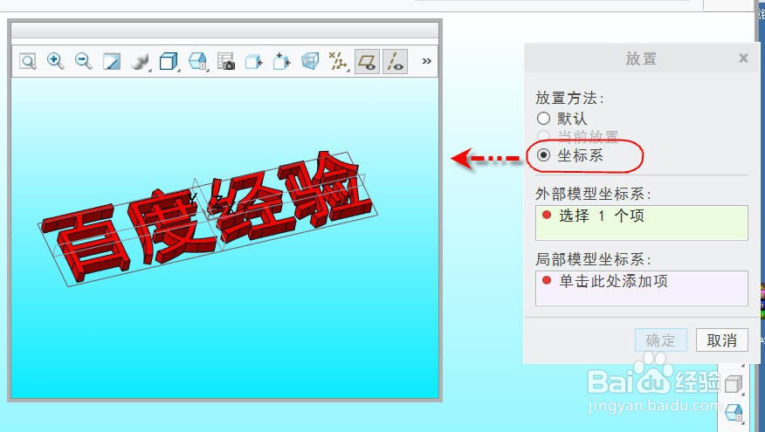Select the Zoom In magnifier tool
The width and height of the screenshot is (765, 432).
(x=55, y=61)
